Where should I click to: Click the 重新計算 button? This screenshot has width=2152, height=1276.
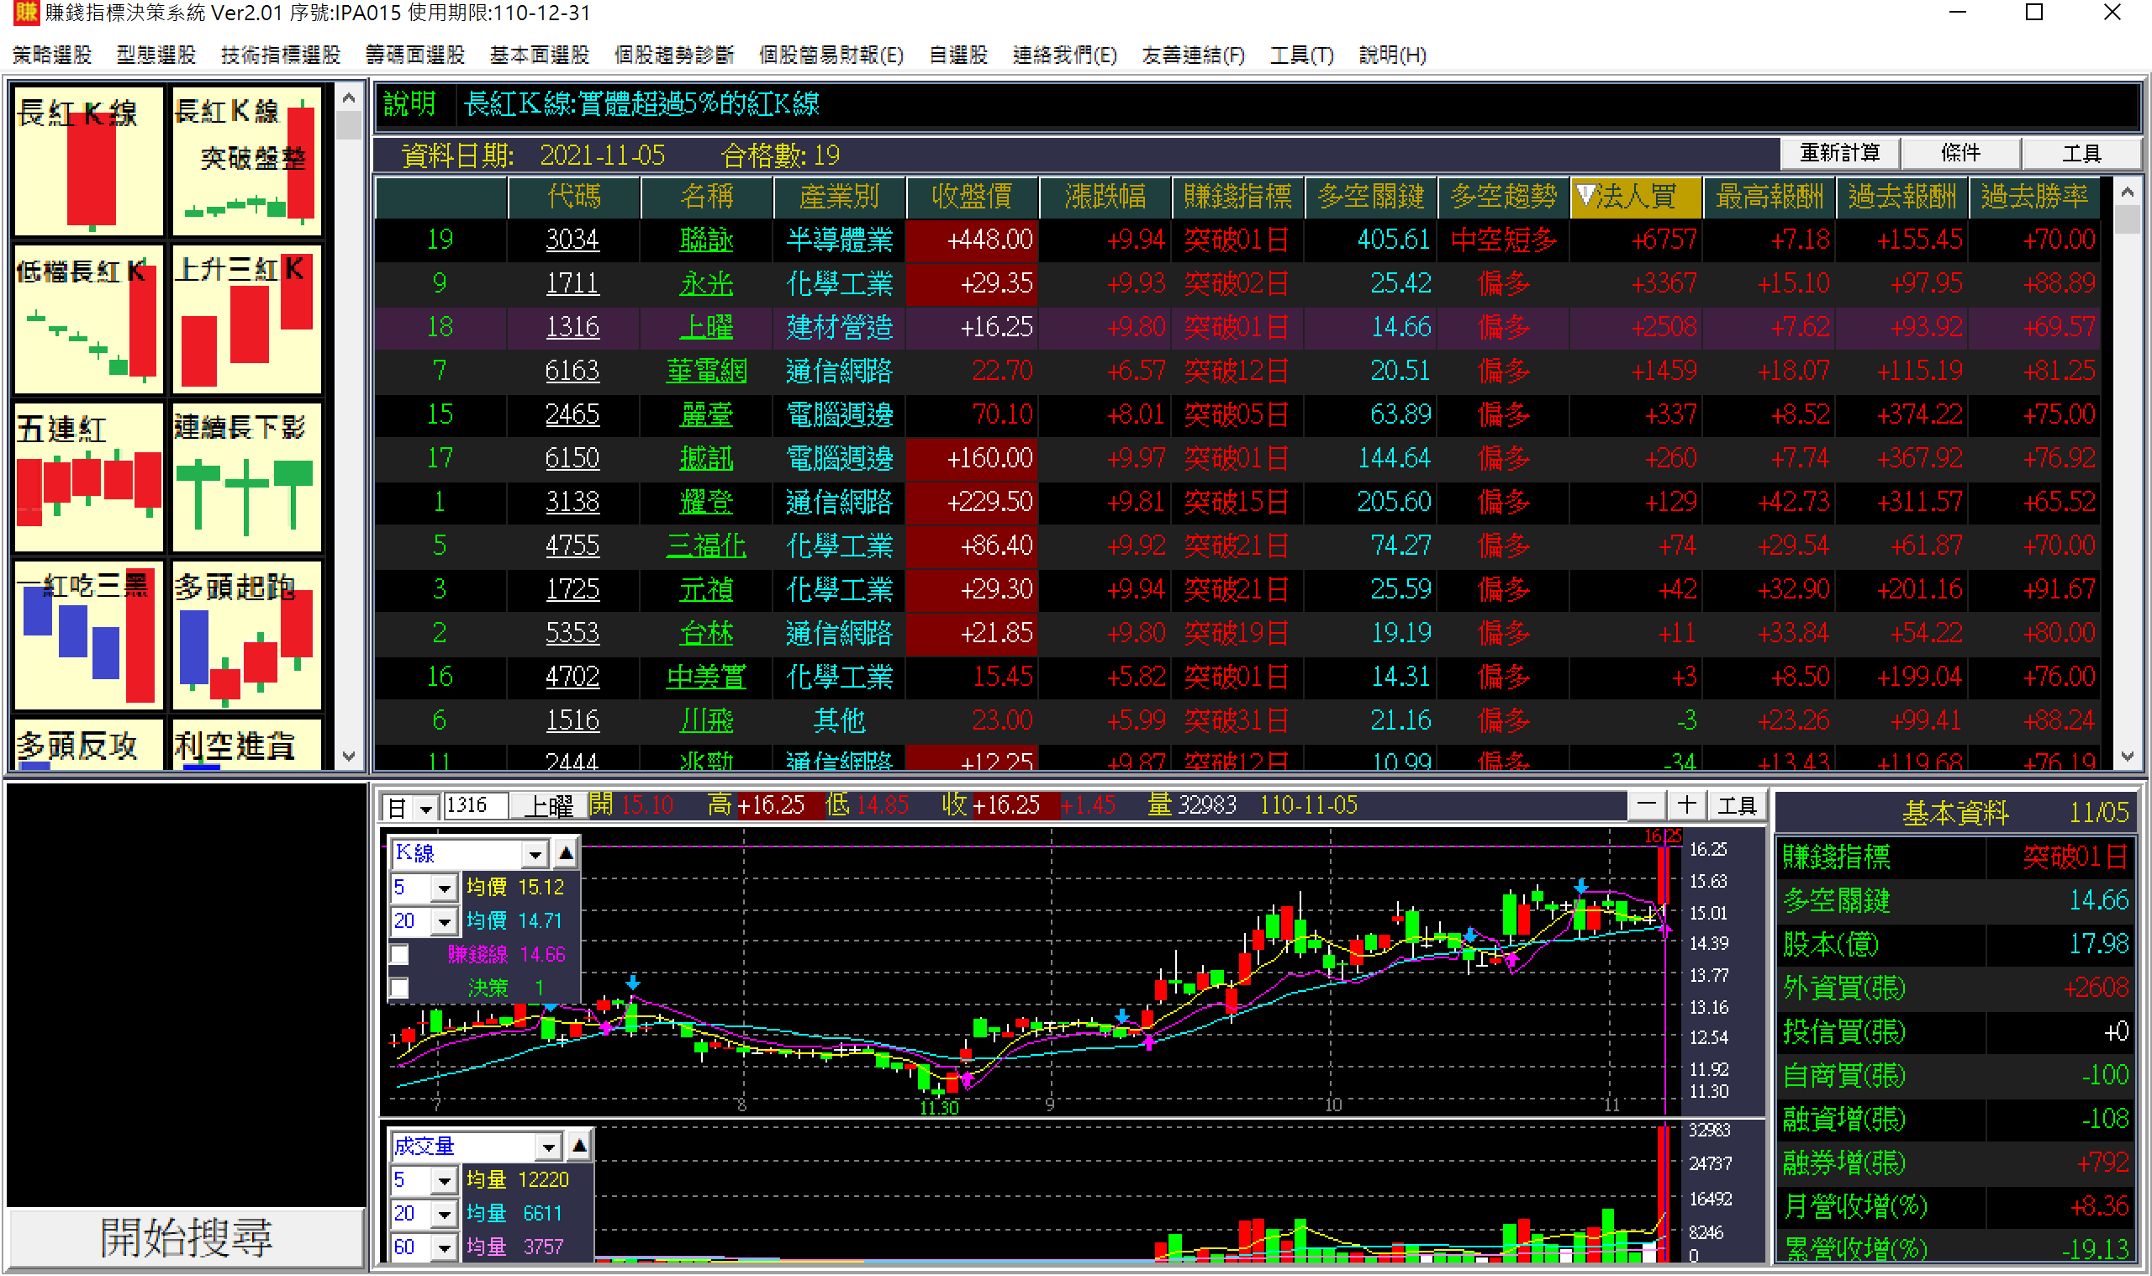(1839, 153)
